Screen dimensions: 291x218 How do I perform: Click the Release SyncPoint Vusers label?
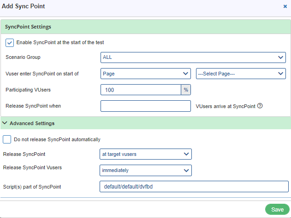pyautogui.click(x=32, y=167)
